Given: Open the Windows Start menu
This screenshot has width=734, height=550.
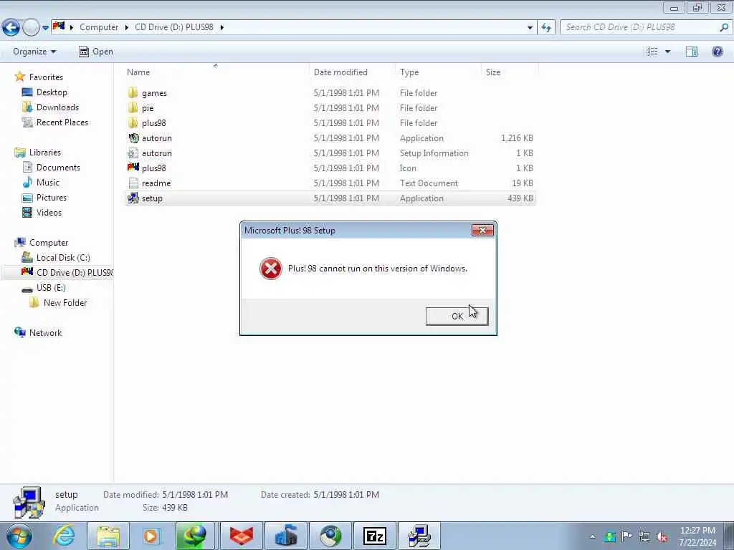Looking at the screenshot, I should (x=19, y=536).
